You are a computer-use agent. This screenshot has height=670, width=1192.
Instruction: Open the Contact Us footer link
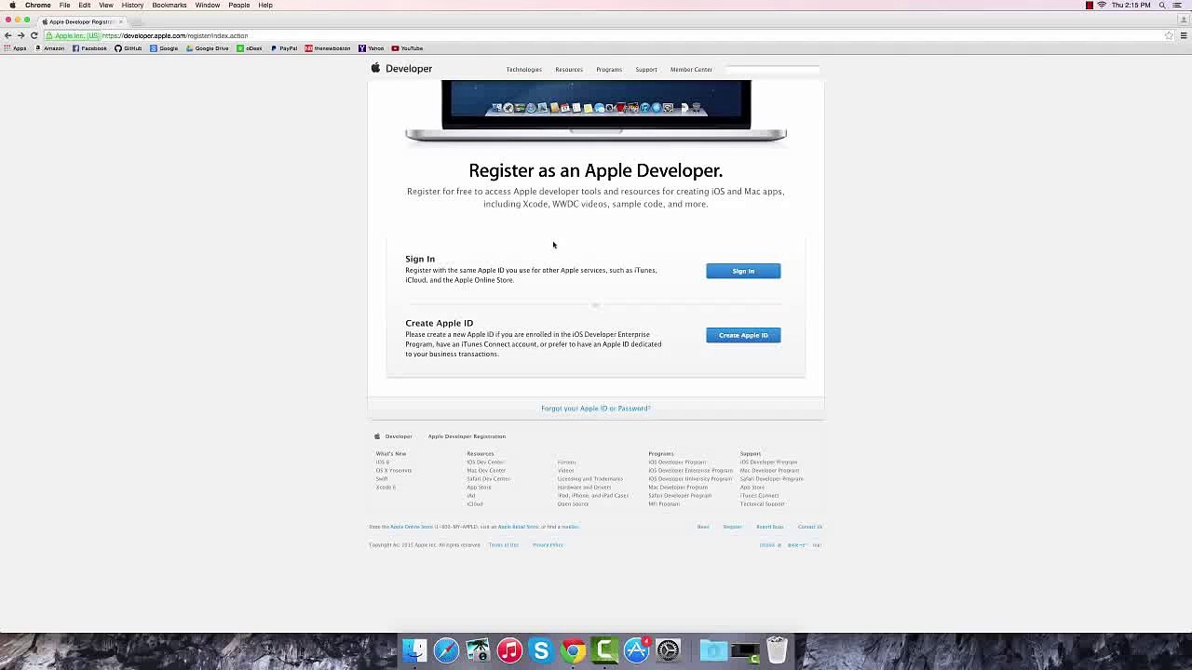[x=809, y=527]
